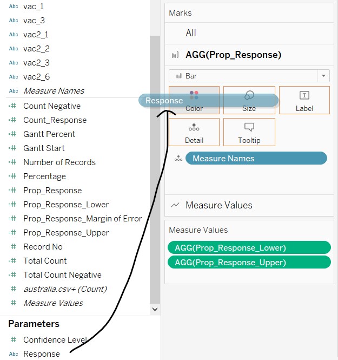Viewport: 338px width, 360px height.
Task: Click bar chart icon next to AGG(Prop_Response)
Action: (175, 55)
